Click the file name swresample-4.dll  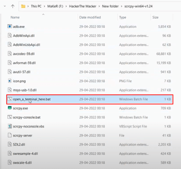(x=25, y=154)
